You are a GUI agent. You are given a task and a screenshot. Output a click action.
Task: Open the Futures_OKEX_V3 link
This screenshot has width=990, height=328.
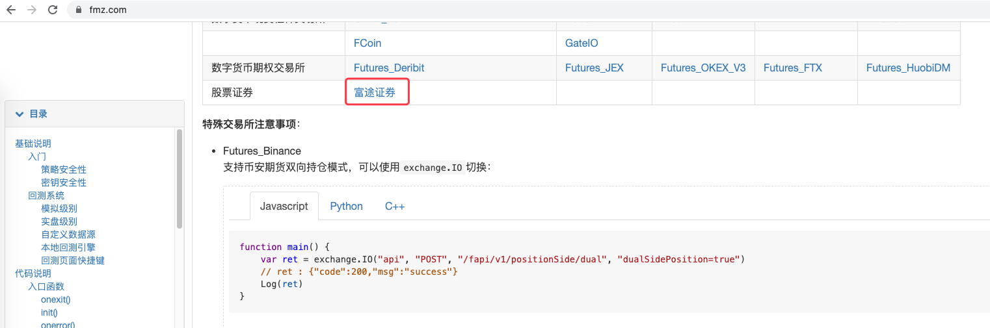coord(703,68)
